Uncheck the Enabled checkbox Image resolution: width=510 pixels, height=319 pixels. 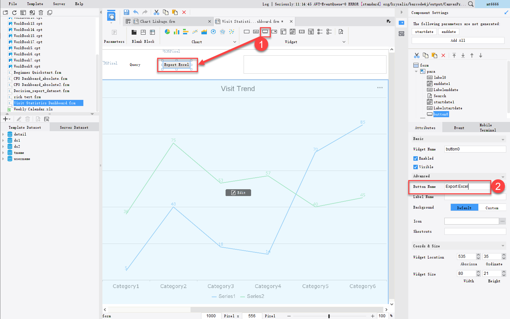[x=415, y=158]
